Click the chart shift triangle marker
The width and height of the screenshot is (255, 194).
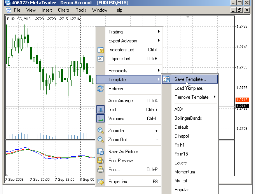pos(188,17)
